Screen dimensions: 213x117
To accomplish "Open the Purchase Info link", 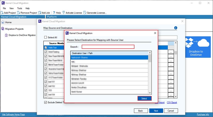I will coord(203,115).
